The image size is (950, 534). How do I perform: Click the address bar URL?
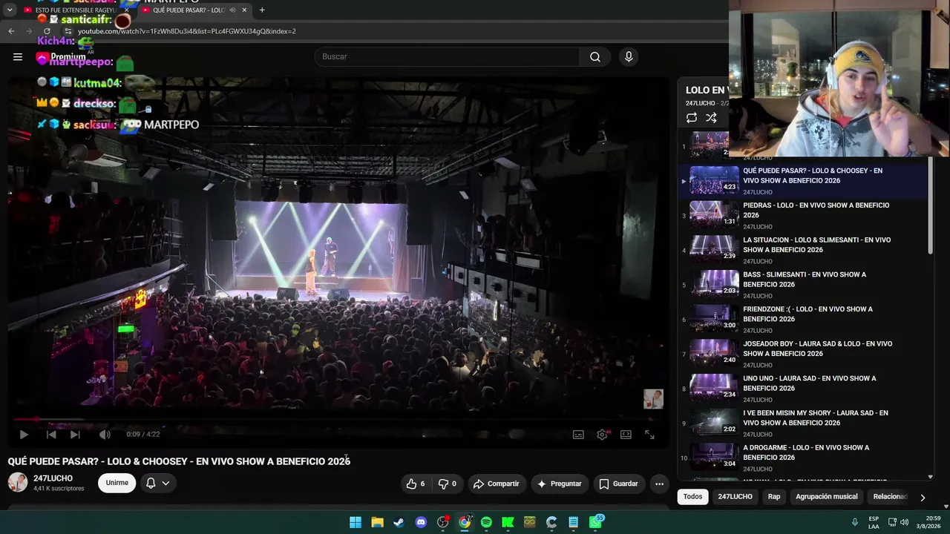[187, 31]
